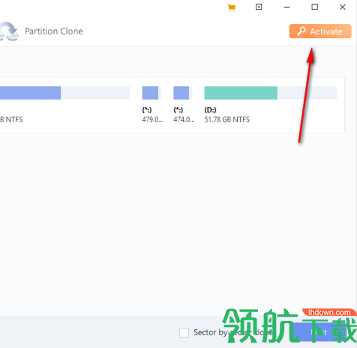Tick the Sector by sector clone checkbox
The width and height of the screenshot is (357, 348).
coord(184,333)
